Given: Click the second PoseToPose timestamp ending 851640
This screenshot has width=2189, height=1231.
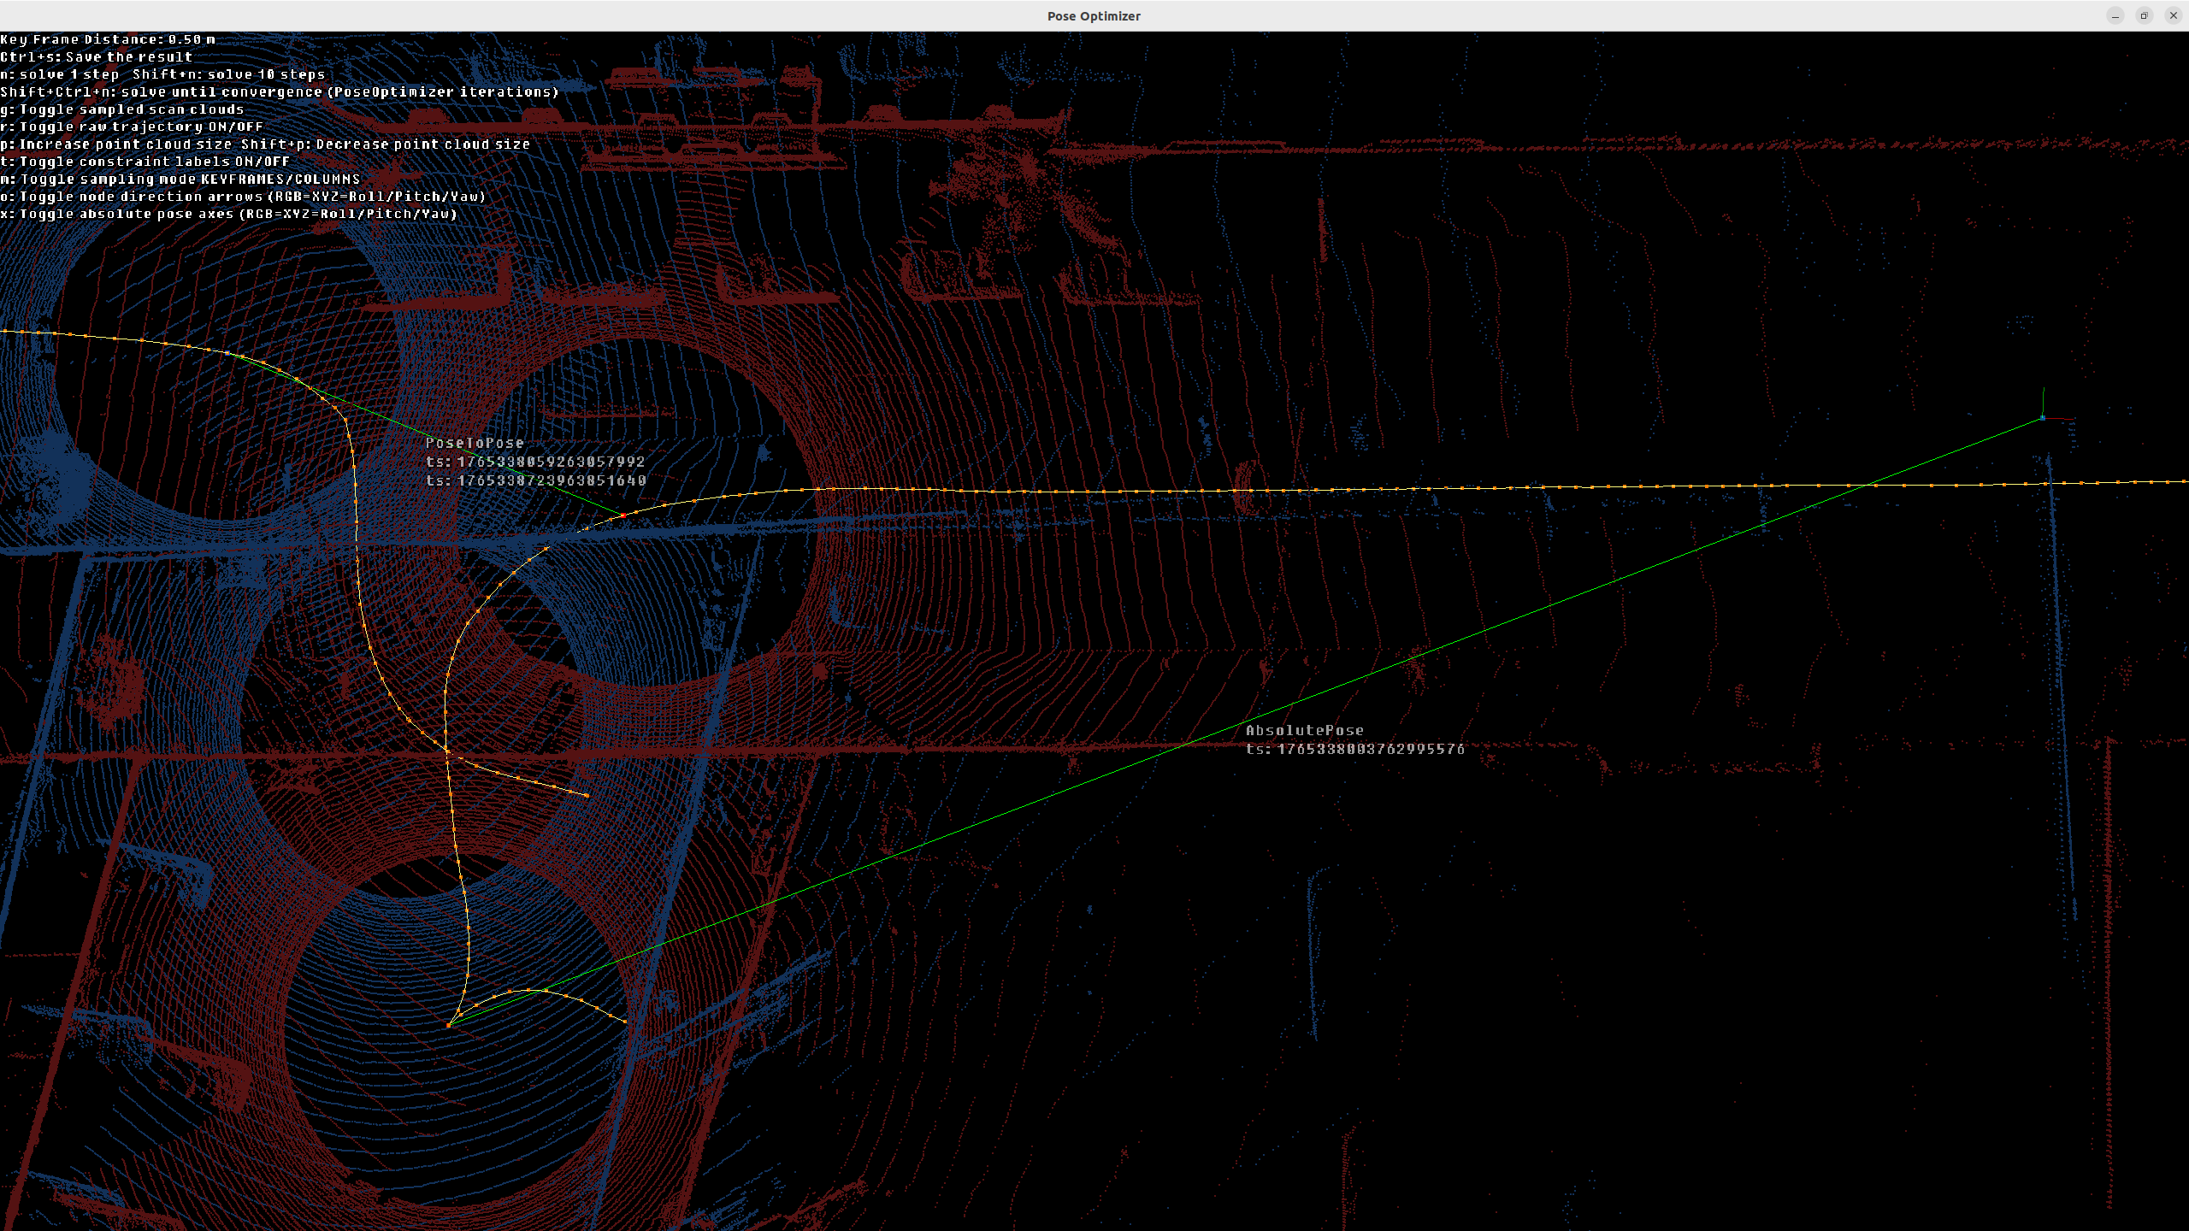Looking at the screenshot, I should [x=535, y=480].
